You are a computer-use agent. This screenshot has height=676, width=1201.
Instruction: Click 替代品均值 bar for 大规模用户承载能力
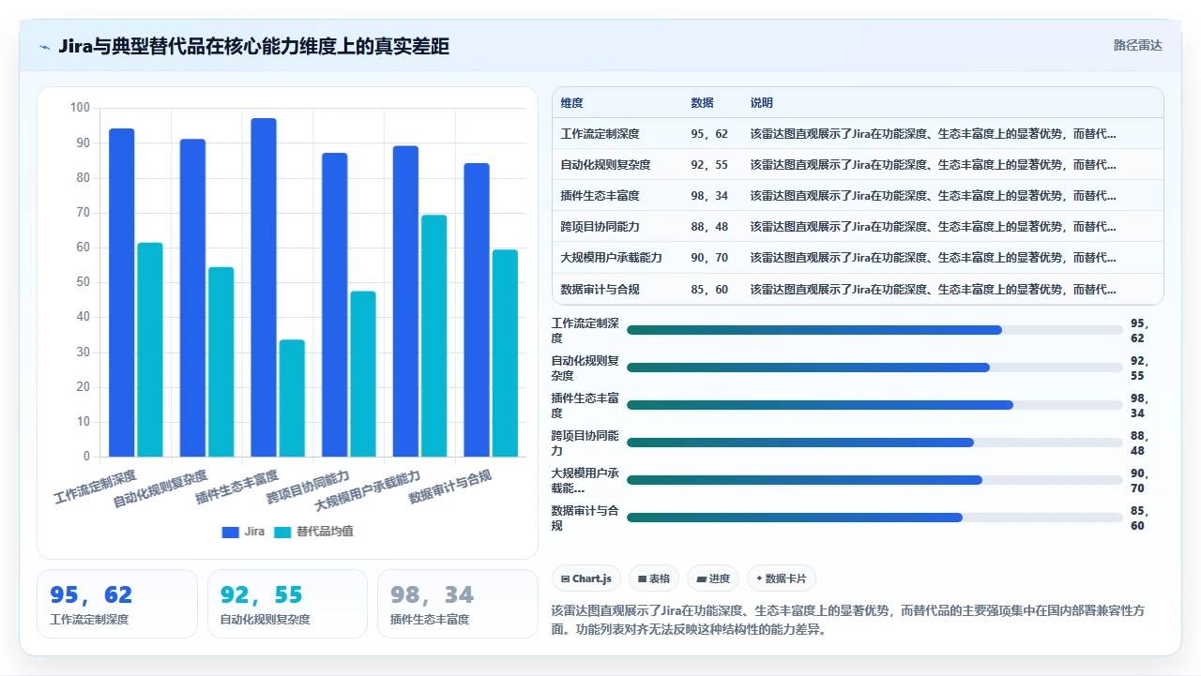pyautogui.click(x=433, y=336)
